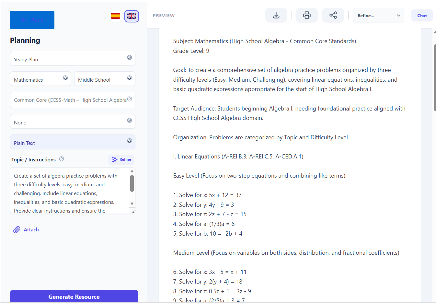Print the generated resource
This screenshot has width=436, height=303.
[307, 15]
